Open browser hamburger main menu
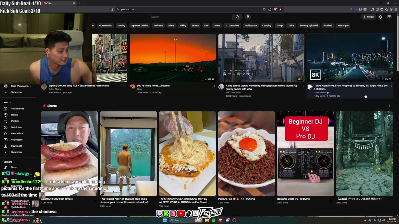This screenshot has height=224, width=399. 396,9
